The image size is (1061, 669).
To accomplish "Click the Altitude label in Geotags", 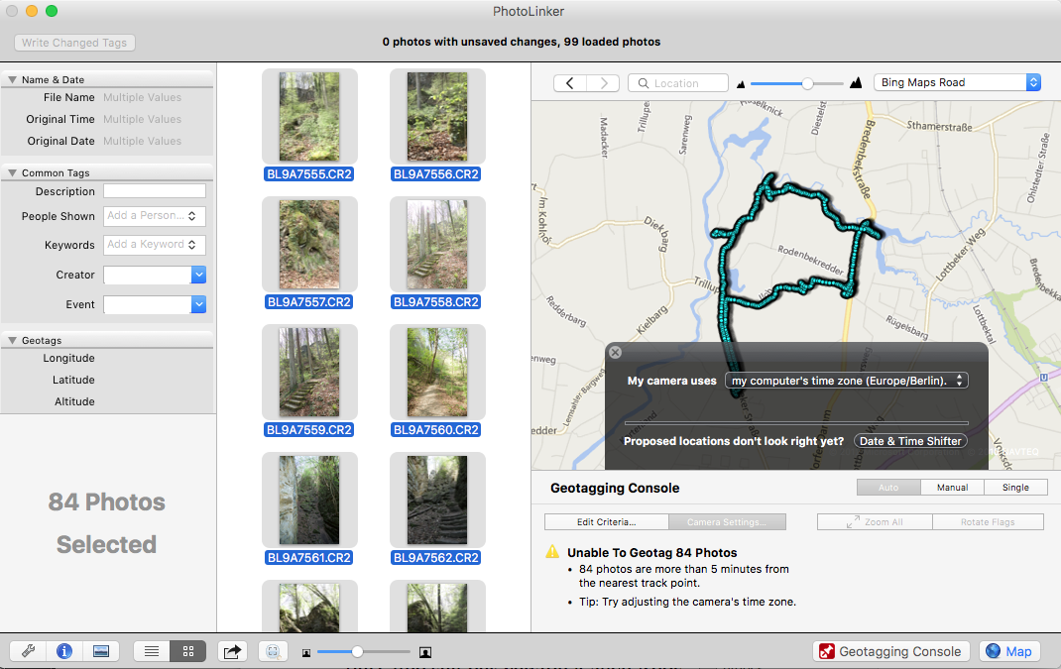I will pos(74,401).
